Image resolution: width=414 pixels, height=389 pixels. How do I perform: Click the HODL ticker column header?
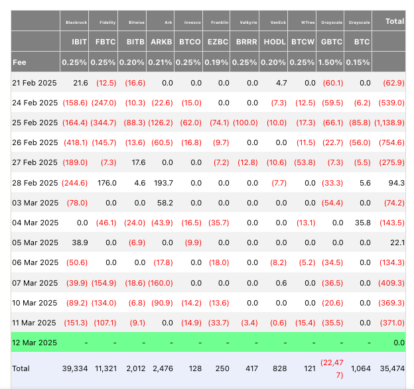click(x=275, y=42)
